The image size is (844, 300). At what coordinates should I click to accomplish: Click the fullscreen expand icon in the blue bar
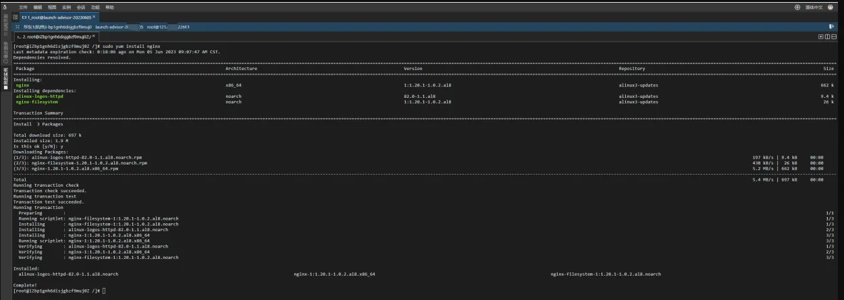pos(17,27)
